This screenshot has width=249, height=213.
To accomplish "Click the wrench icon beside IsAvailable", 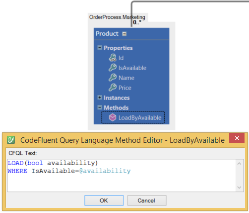I will click(x=113, y=68).
